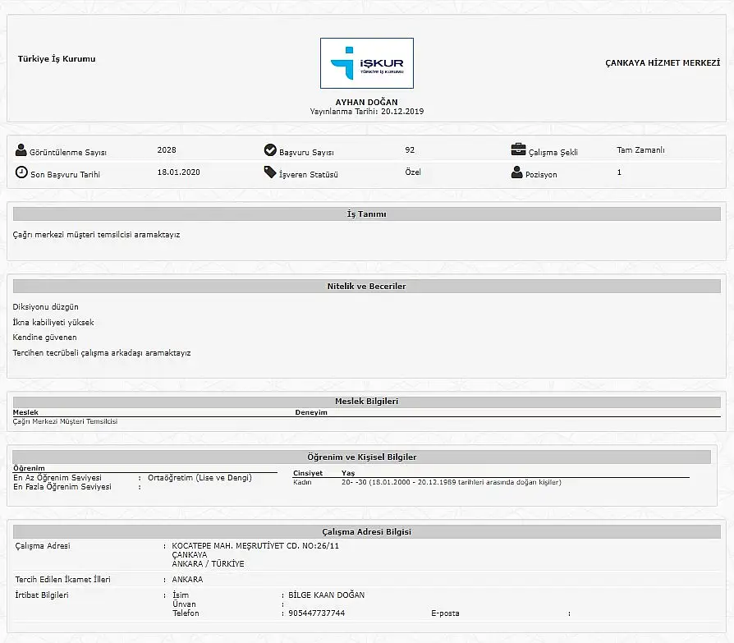Image resolution: width=734 pixels, height=643 pixels.
Task: Click the Yayınlanma Tarihi 20.12.2019 line
Action: [x=366, y=112]
